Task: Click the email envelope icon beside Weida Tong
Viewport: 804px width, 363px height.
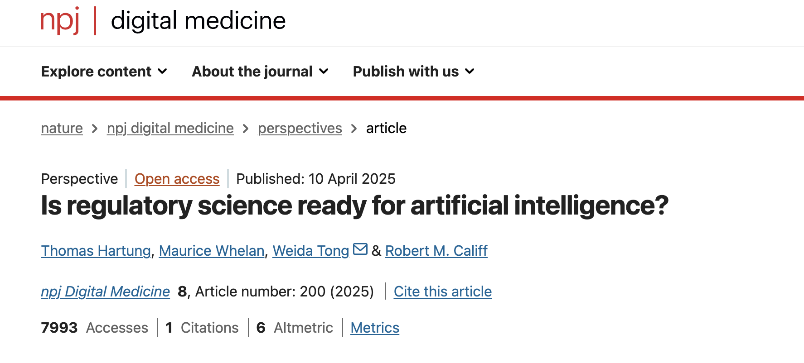Action: [360, 249]
